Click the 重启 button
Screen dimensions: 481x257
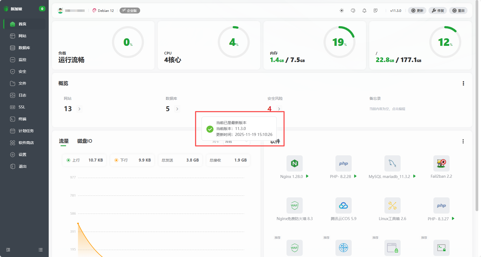pyautogui.click(x=458, y=11)
